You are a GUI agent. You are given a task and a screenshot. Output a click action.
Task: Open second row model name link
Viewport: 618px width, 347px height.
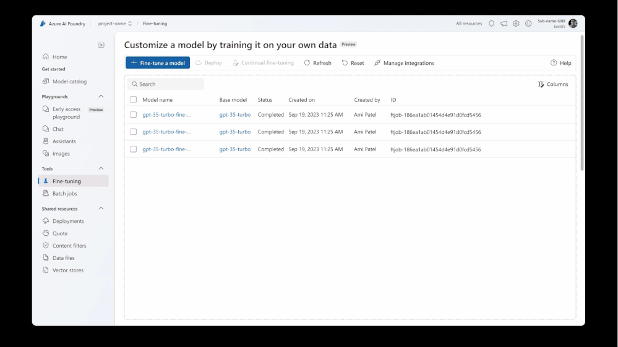tap(166, 132)
